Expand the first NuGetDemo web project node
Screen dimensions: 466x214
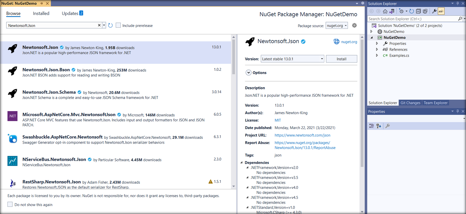click(x=371, y=31)
